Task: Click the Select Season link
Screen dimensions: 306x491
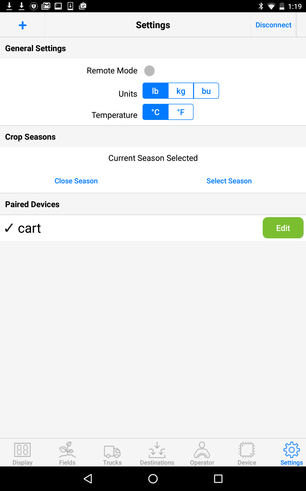Action: [x=229, y=181]
